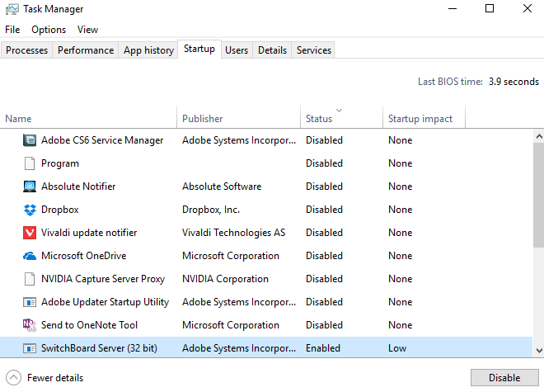Click the NVIDIA Capture Server Proxy icon

(30, 279)
